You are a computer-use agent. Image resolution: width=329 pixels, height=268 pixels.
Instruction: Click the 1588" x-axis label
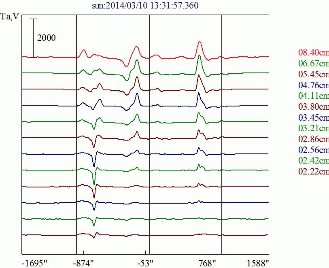[258, 263]
